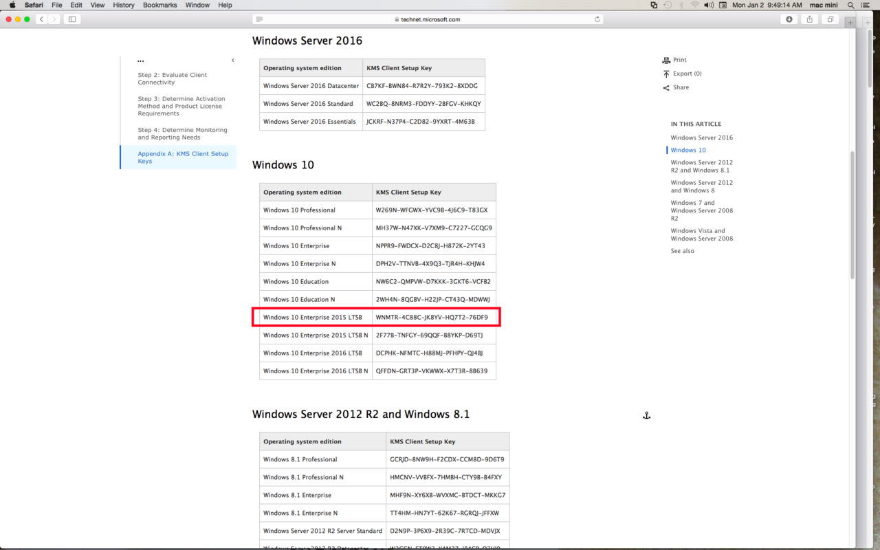This screenshot has height=550, width=880.
Task: Click Windows 8.1 Professional key GCRJD cell
Action: (x=448, y=459)
